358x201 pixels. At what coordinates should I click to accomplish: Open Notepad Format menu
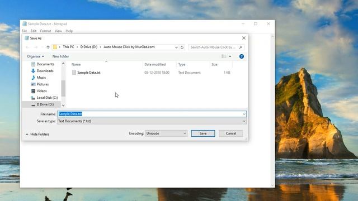tap(45, 31)
